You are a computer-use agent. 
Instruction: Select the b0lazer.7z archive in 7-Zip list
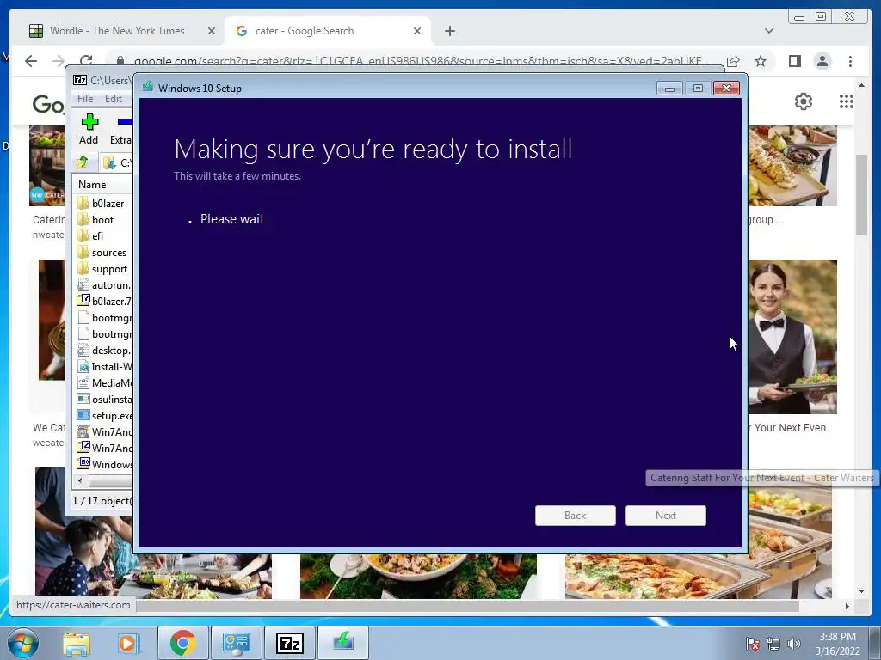coord(104,302)
